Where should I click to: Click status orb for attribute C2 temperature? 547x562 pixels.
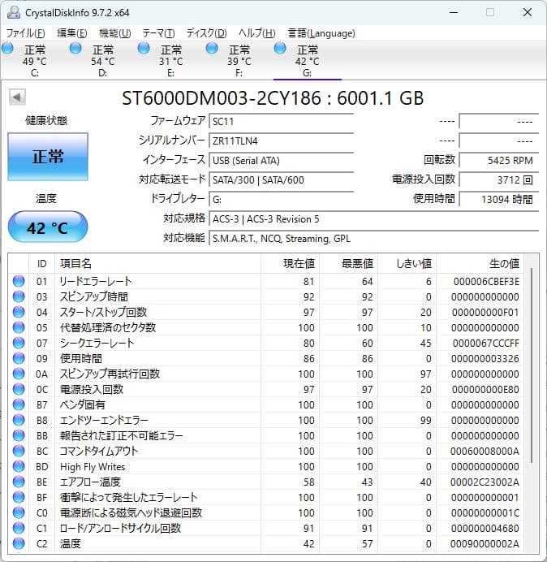pos(19,543)
